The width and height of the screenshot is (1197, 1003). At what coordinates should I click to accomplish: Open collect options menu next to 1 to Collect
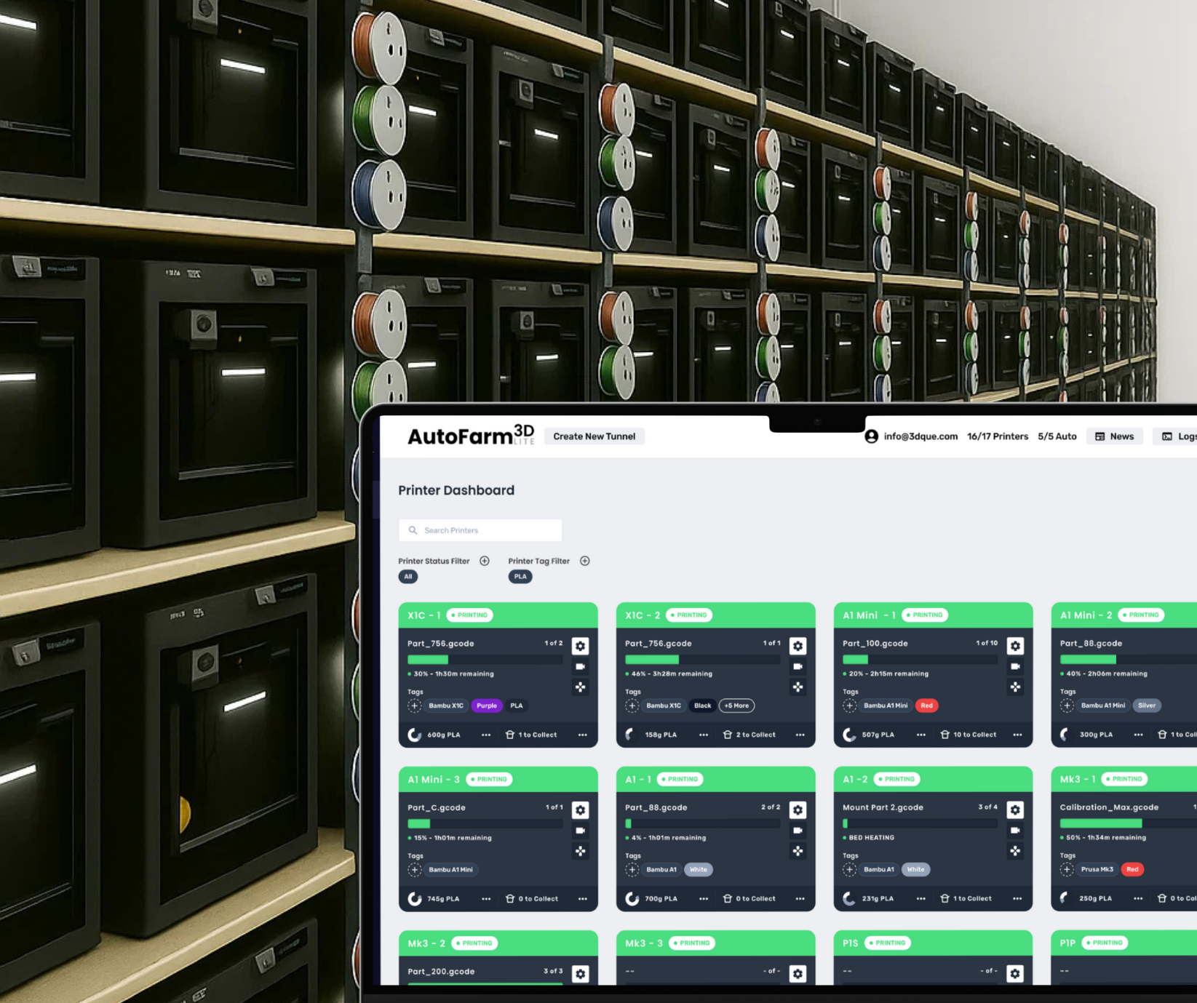point(583,735)
